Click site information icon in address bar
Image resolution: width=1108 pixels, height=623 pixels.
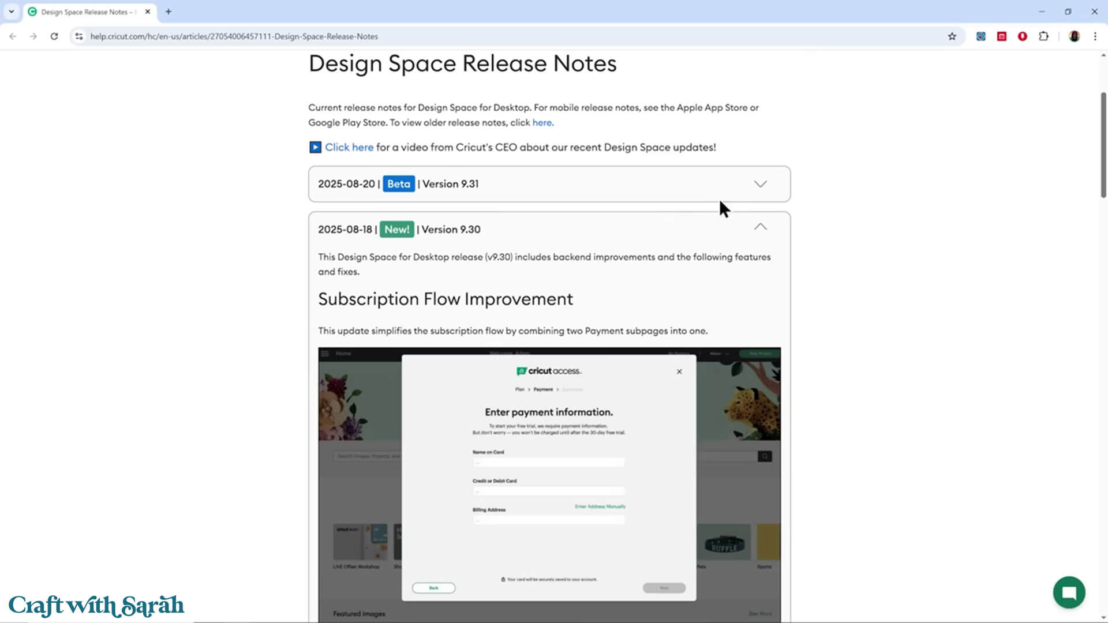(x=79, y=36)
